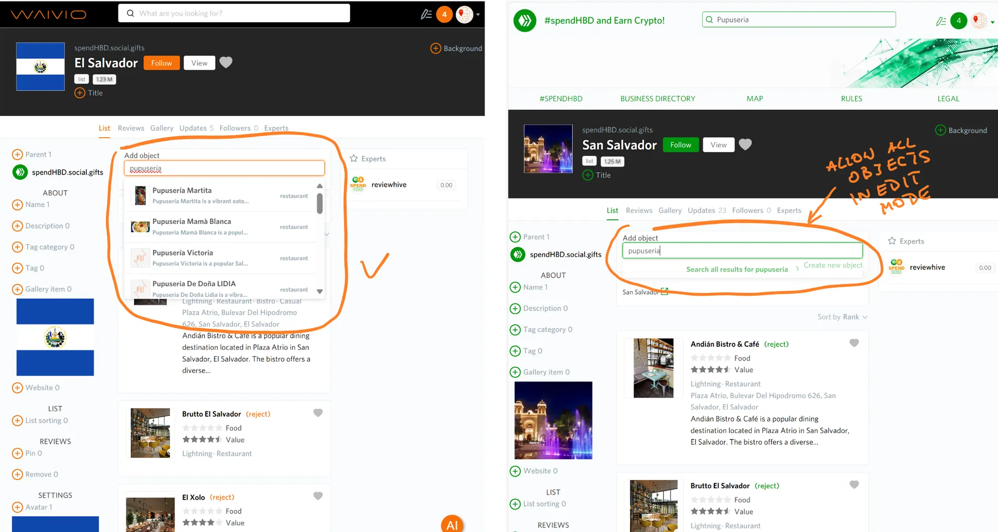The width and height of the screenshot is (998, 532).
Task: Click reject link beside El Xolo
Action: pos(222,497)
